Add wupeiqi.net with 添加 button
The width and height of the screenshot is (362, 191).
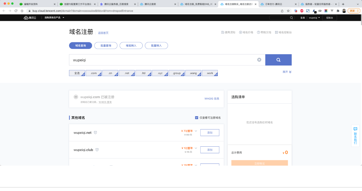(210, 133)
